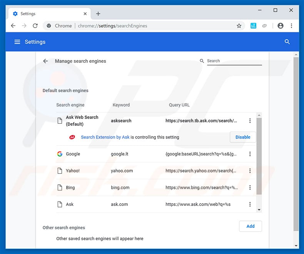
Task: Click the google:baseURL query URL
Action: coord(201,154)
